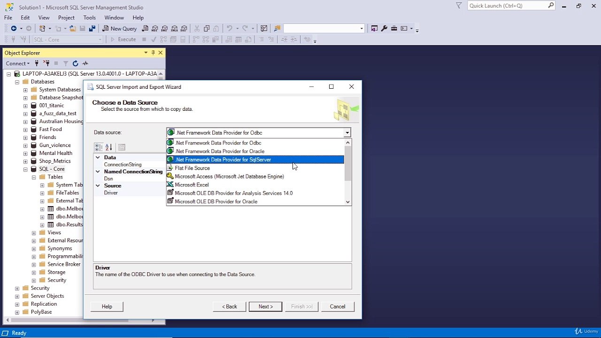Click the DAX Query toolbar icon
The image size is (601, 338).
(x=184, y=29)
